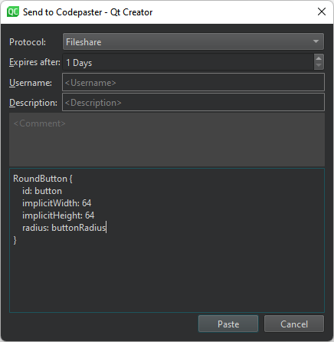
Task: Click the 'Description:' label
Action: click(x=33, y=103)
